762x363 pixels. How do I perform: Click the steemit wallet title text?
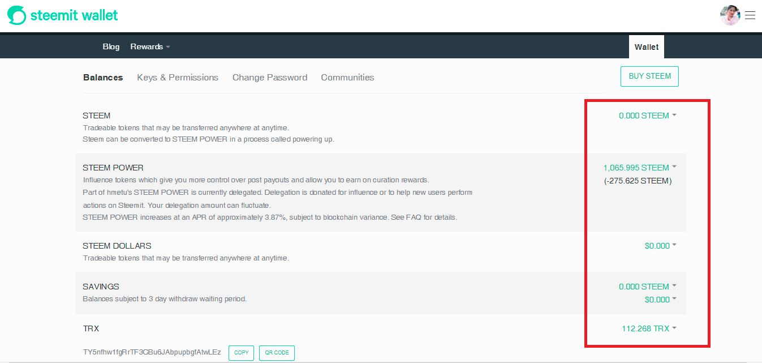pos(74,15)
